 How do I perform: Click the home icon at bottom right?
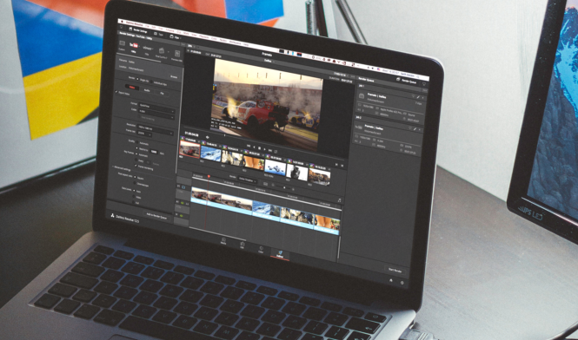[391, 280]
